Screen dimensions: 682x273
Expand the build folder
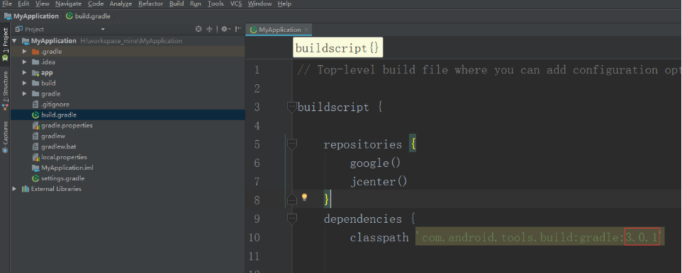(x=25, y=83)
